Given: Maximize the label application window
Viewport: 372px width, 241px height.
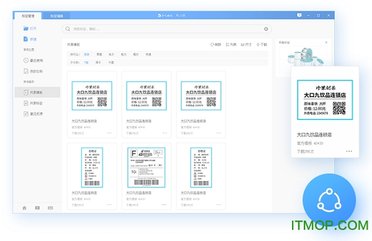Looking at the screenshot, I should pyautogui.click(x=319, y=15).
